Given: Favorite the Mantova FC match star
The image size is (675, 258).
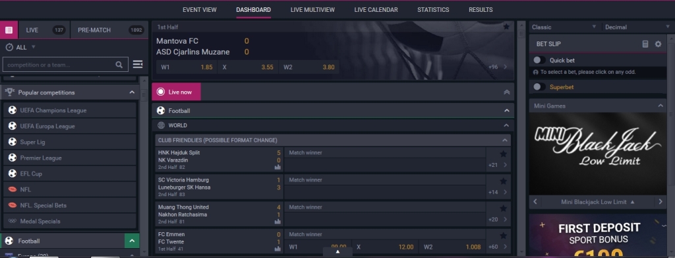Looking at the screenshot, I should pos(506,26).
